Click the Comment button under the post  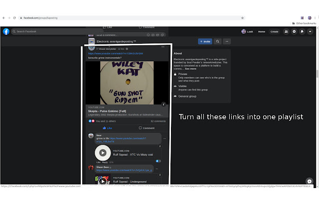point(147,128)
